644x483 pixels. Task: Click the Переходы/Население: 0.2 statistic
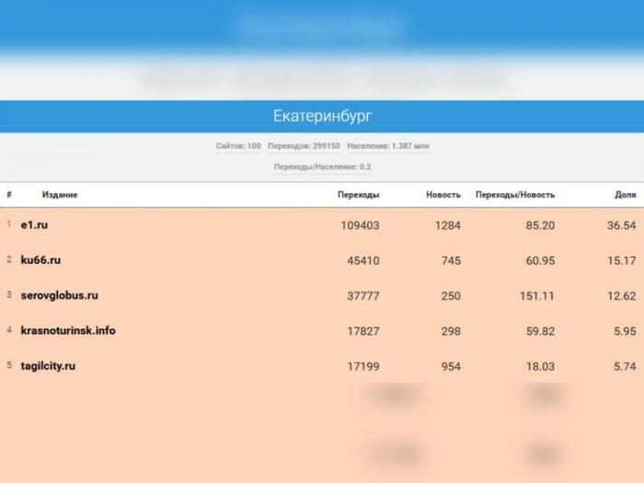322,167
